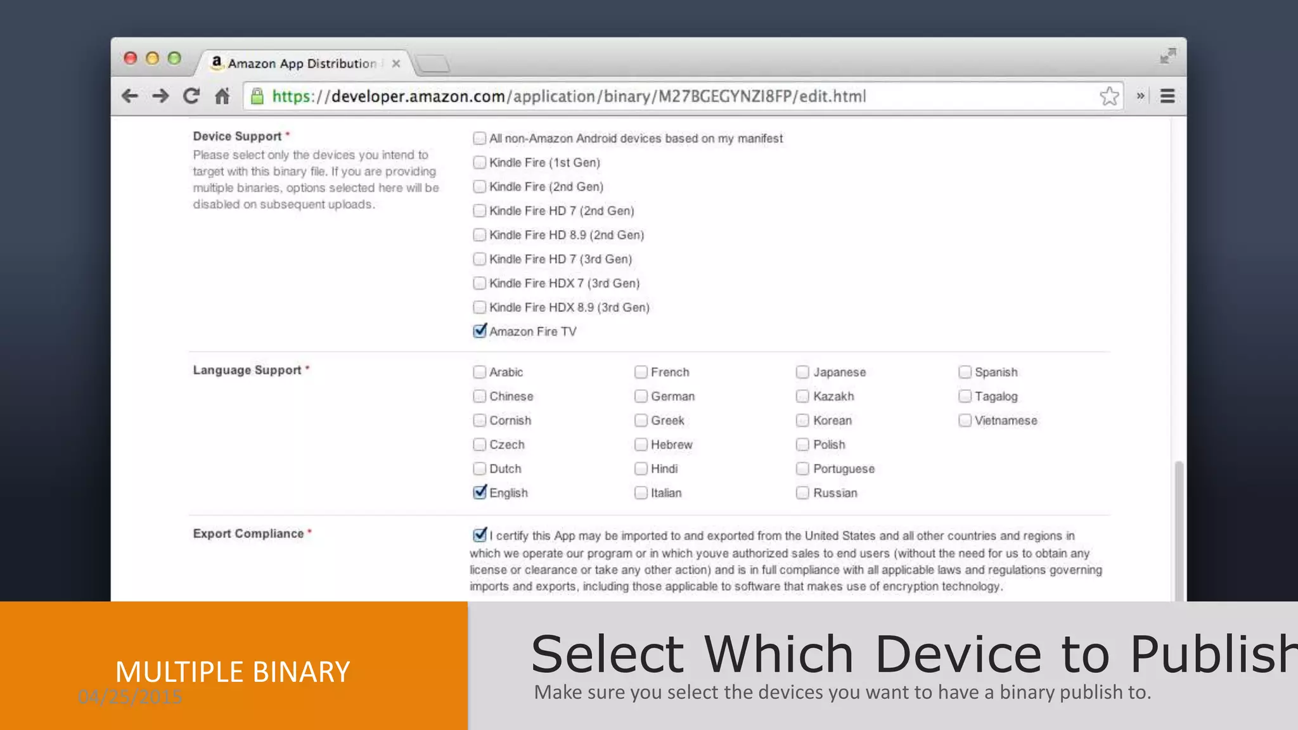
Task: Enable Arabic language support
Action: [x=480, y=372]
